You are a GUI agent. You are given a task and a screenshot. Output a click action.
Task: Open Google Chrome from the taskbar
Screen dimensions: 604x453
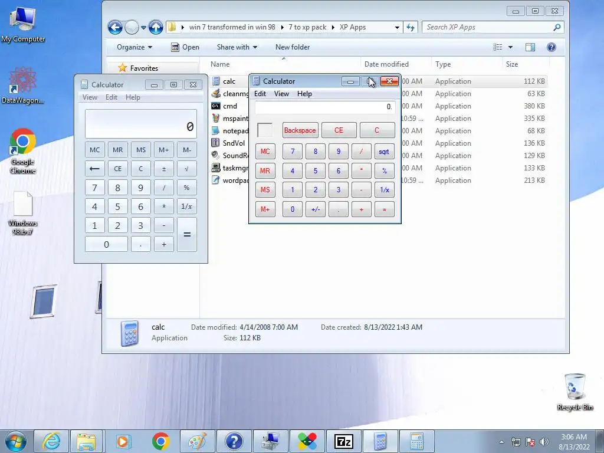[160, 441]
